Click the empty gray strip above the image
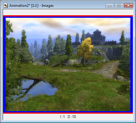Screen dimensions: 136x123 (68, 12)
